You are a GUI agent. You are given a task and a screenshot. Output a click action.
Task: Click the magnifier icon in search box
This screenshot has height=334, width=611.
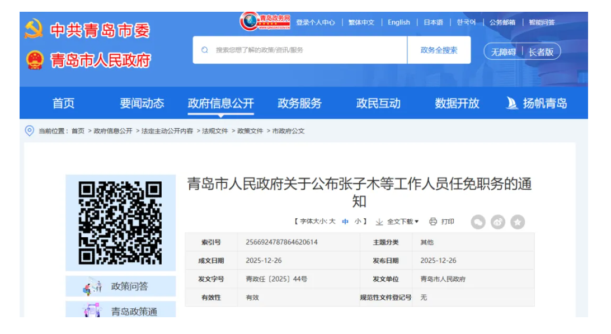click(x=205, y=50)
